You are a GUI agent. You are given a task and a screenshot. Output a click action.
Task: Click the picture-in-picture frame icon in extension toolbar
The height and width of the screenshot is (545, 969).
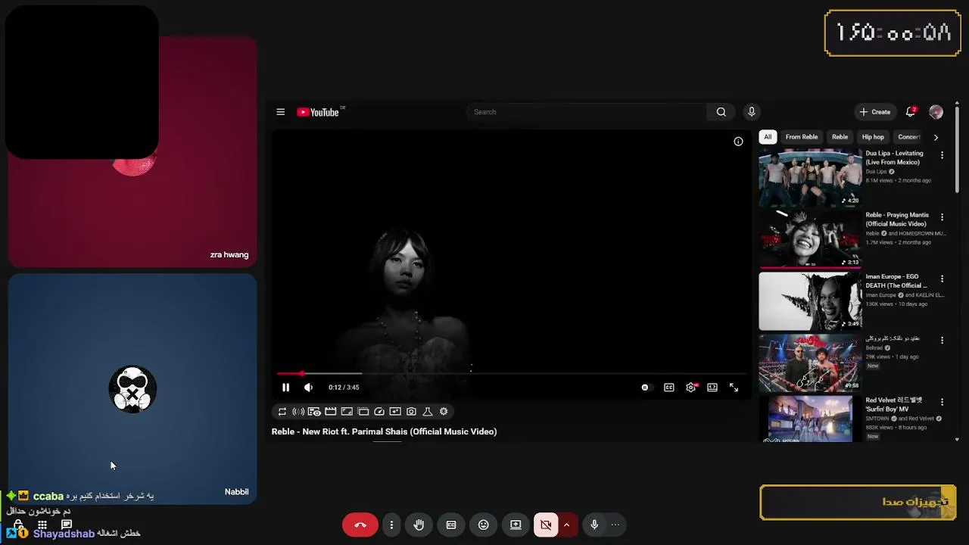click(347, 412)
